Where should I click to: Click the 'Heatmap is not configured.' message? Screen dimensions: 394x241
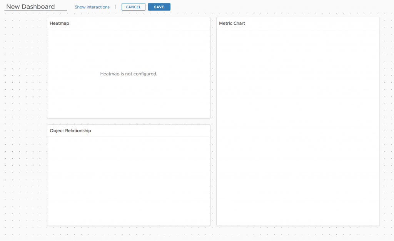129,74
